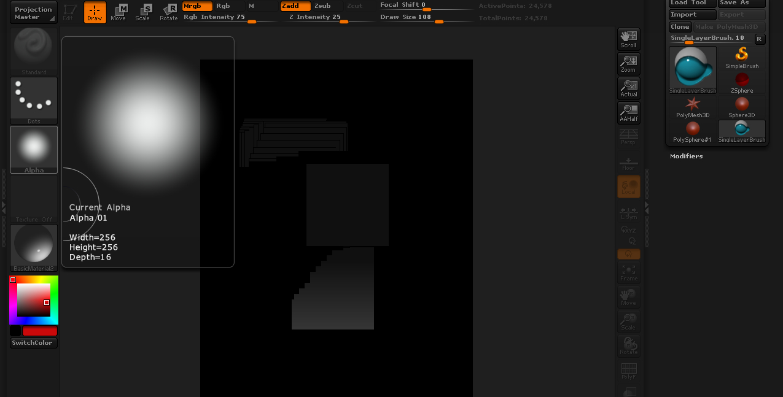The width and height of the screenshot is (783, 397).
Task: Adjust the SingleLayerBrush item slider
Action: 710,39
